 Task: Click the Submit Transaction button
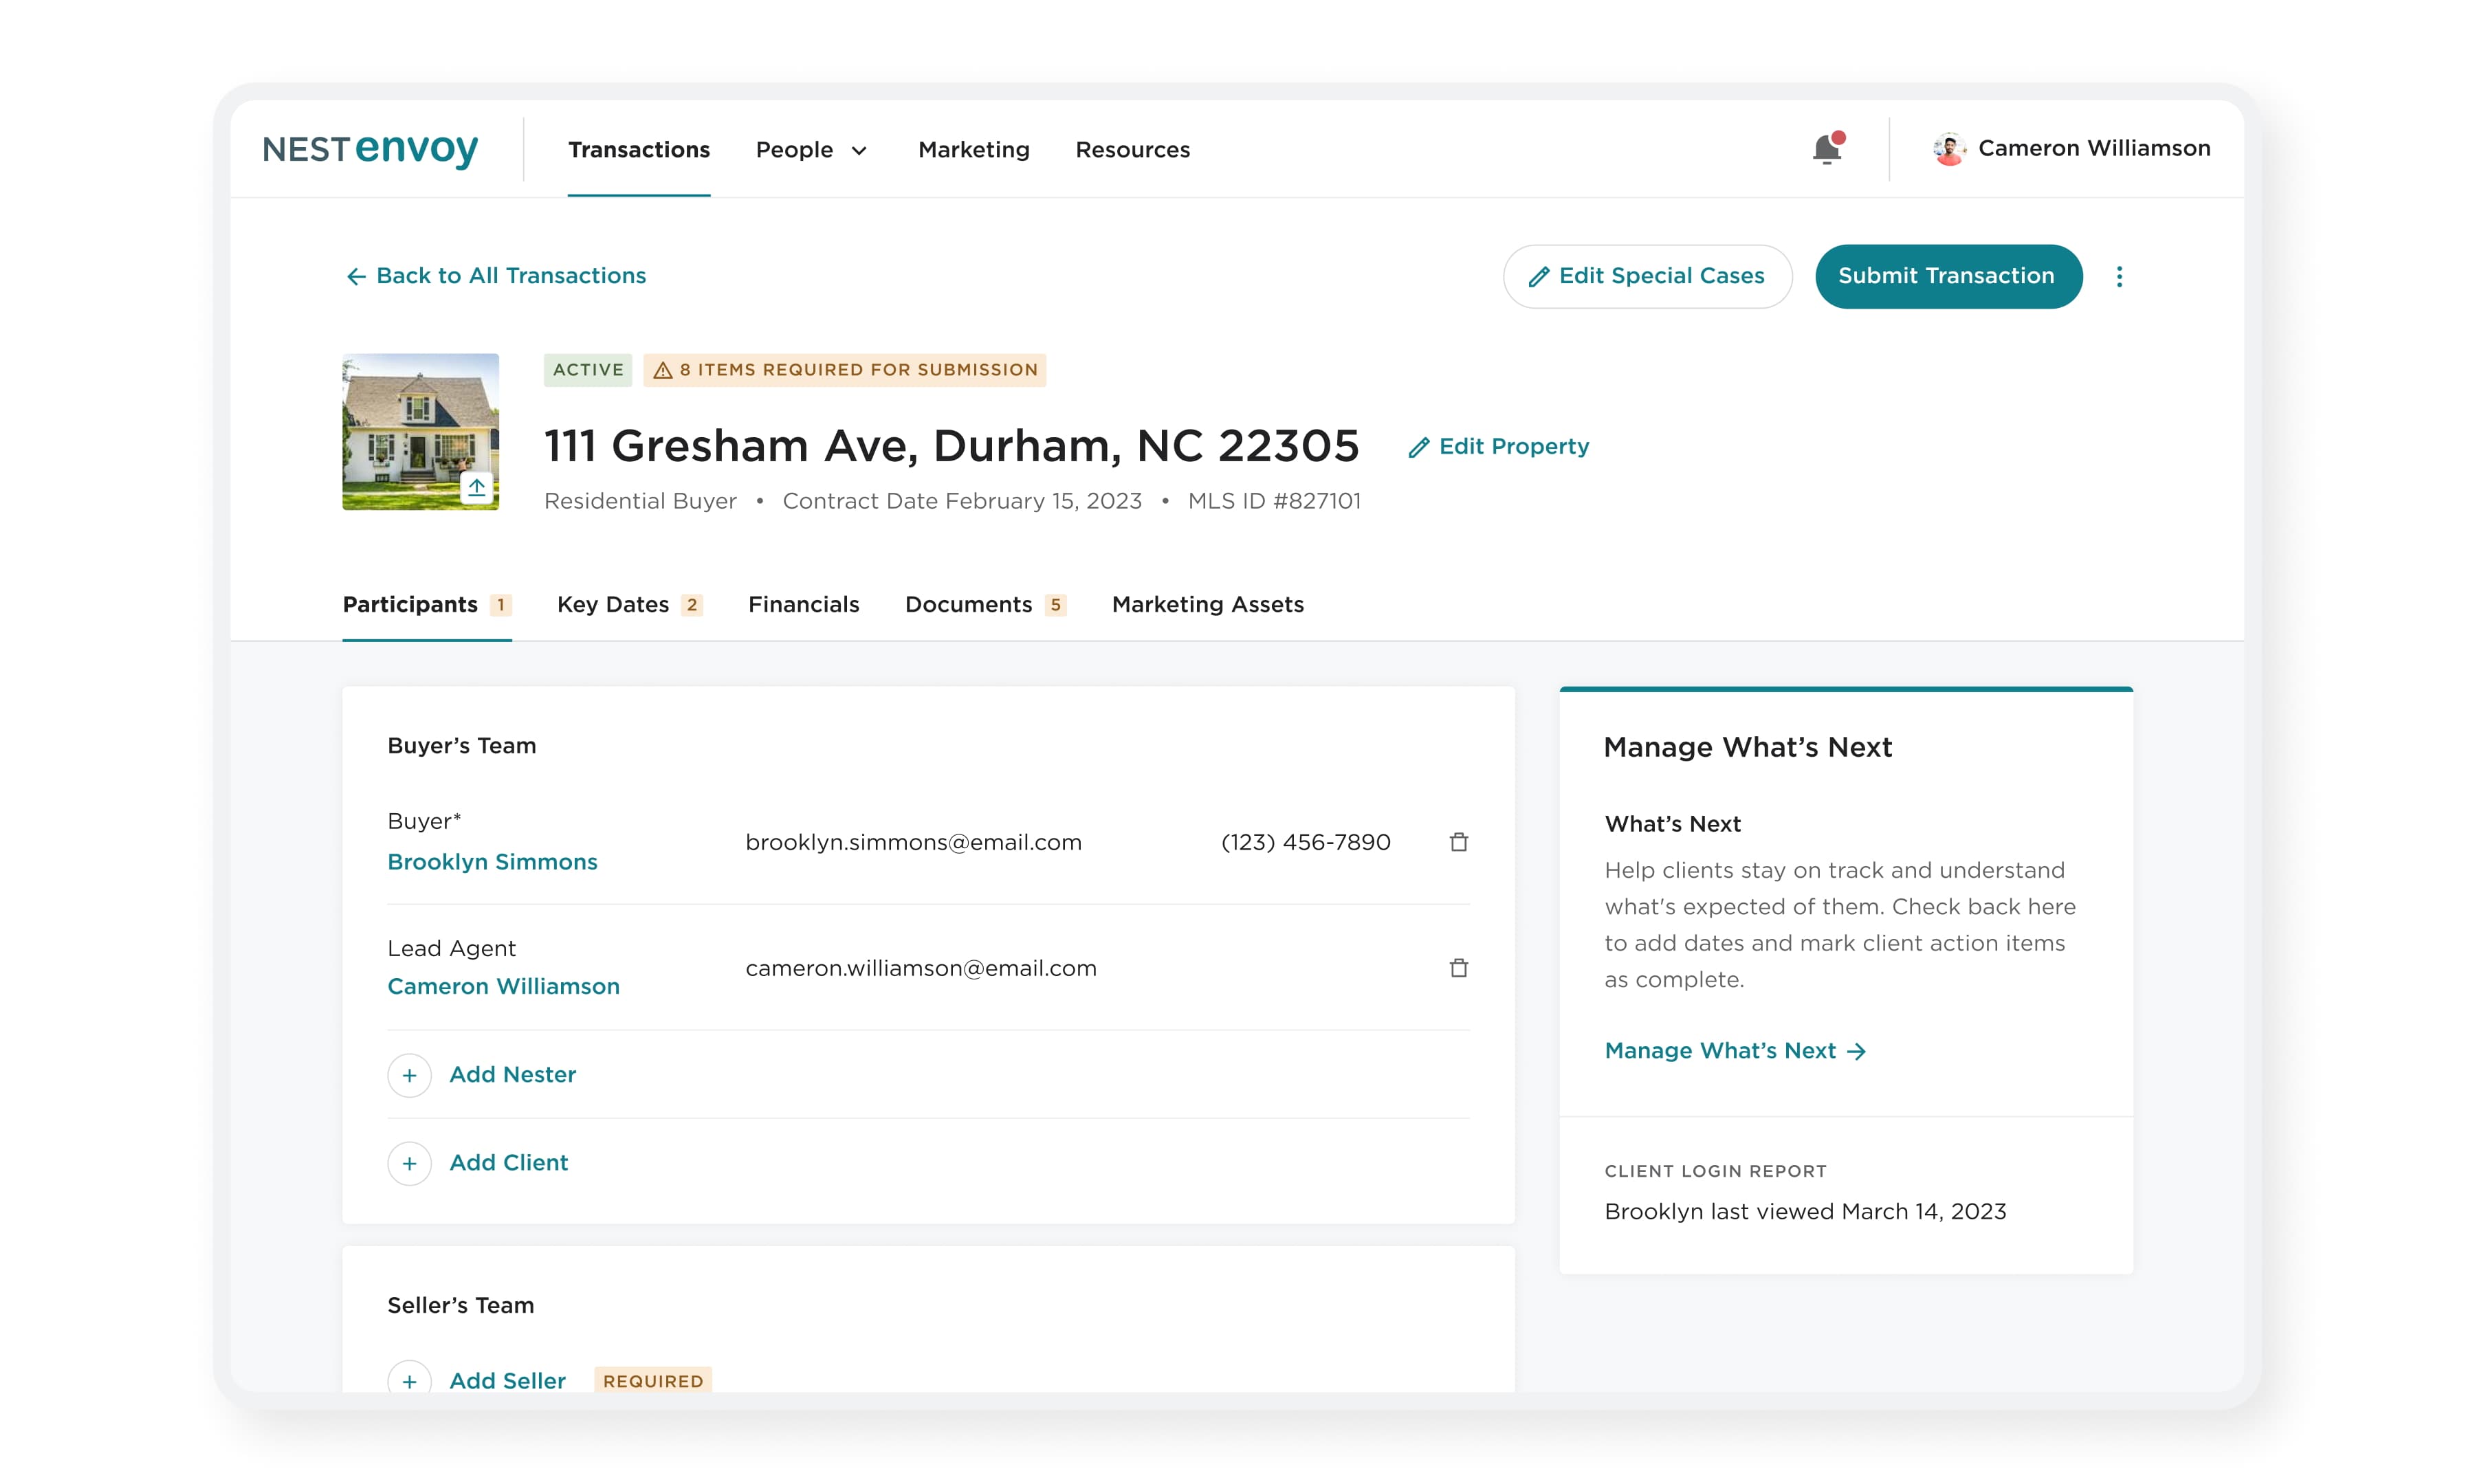coord(1945,276)
